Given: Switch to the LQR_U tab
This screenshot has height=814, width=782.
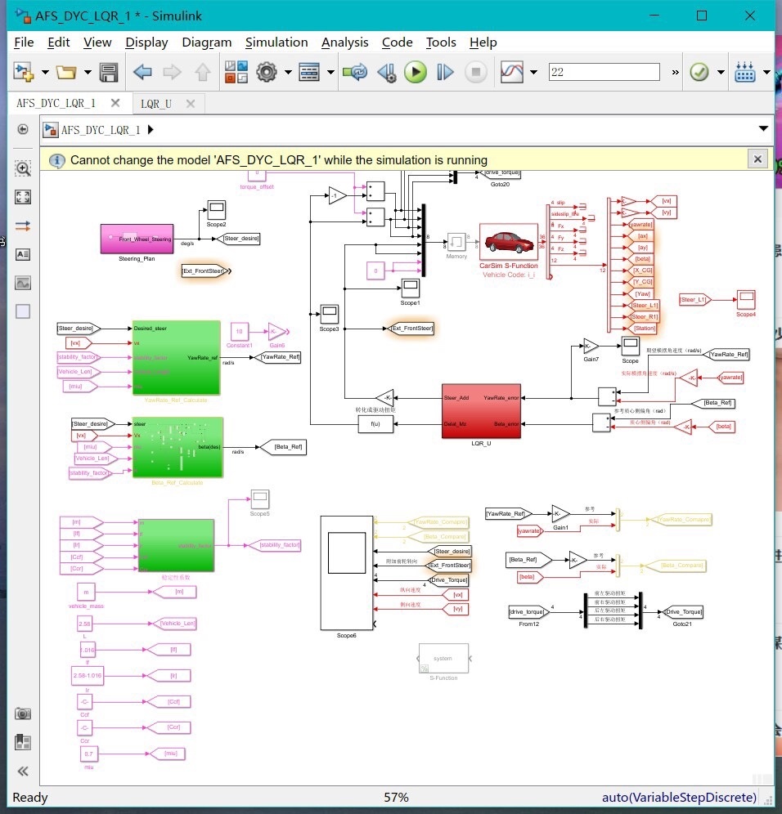Looking at the screenshot, I should point(156,104).
